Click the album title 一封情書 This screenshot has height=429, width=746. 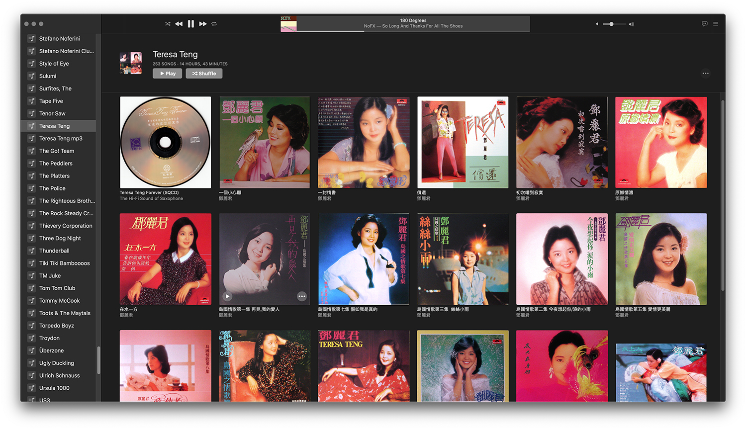(327, 192)
